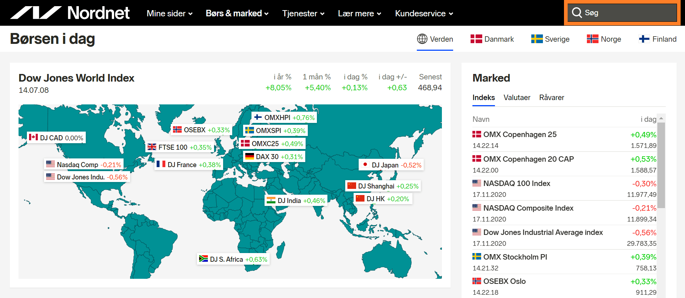Click the Sverige flag icon in the header
Image resolution: width=685 pixels, height=298 pixels.
[x=537, y=39]
